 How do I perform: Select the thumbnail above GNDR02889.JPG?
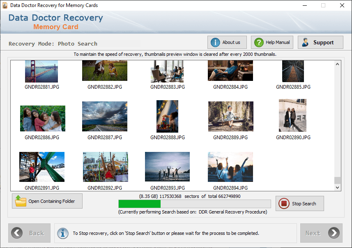pyautogui.click(x=231, y=116)
